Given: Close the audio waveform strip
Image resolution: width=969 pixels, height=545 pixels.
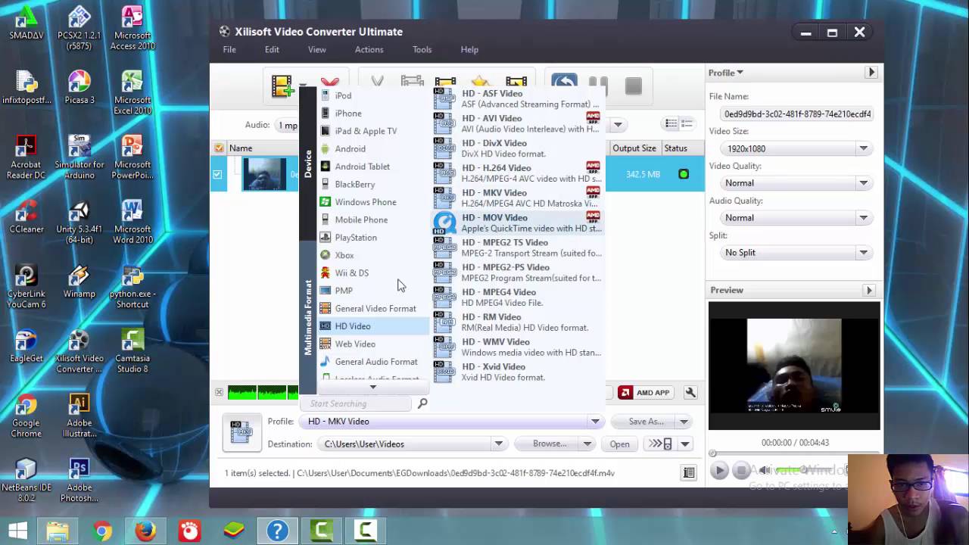Looking at the screenshot, I should coord(219,392).
